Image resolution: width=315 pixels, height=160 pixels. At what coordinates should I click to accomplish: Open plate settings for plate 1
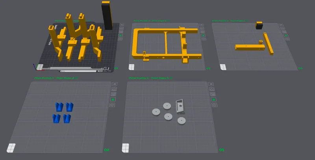point(120,39)
